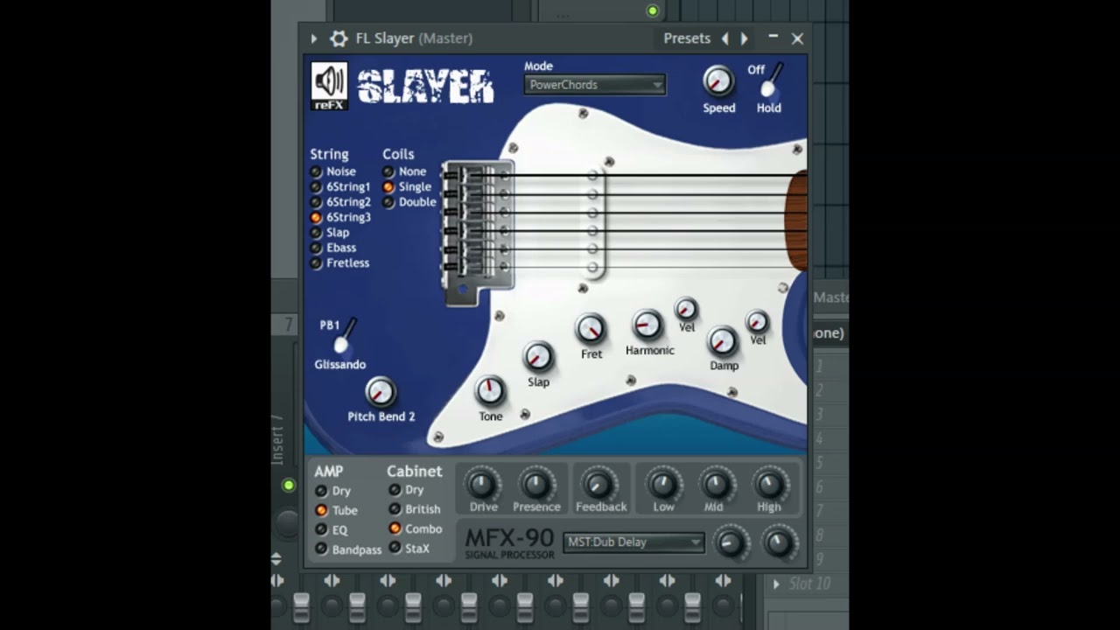Click the Pitch Bend 2 knob
This screenshot has height=630, width=1120.
click(x=380, y=392)
